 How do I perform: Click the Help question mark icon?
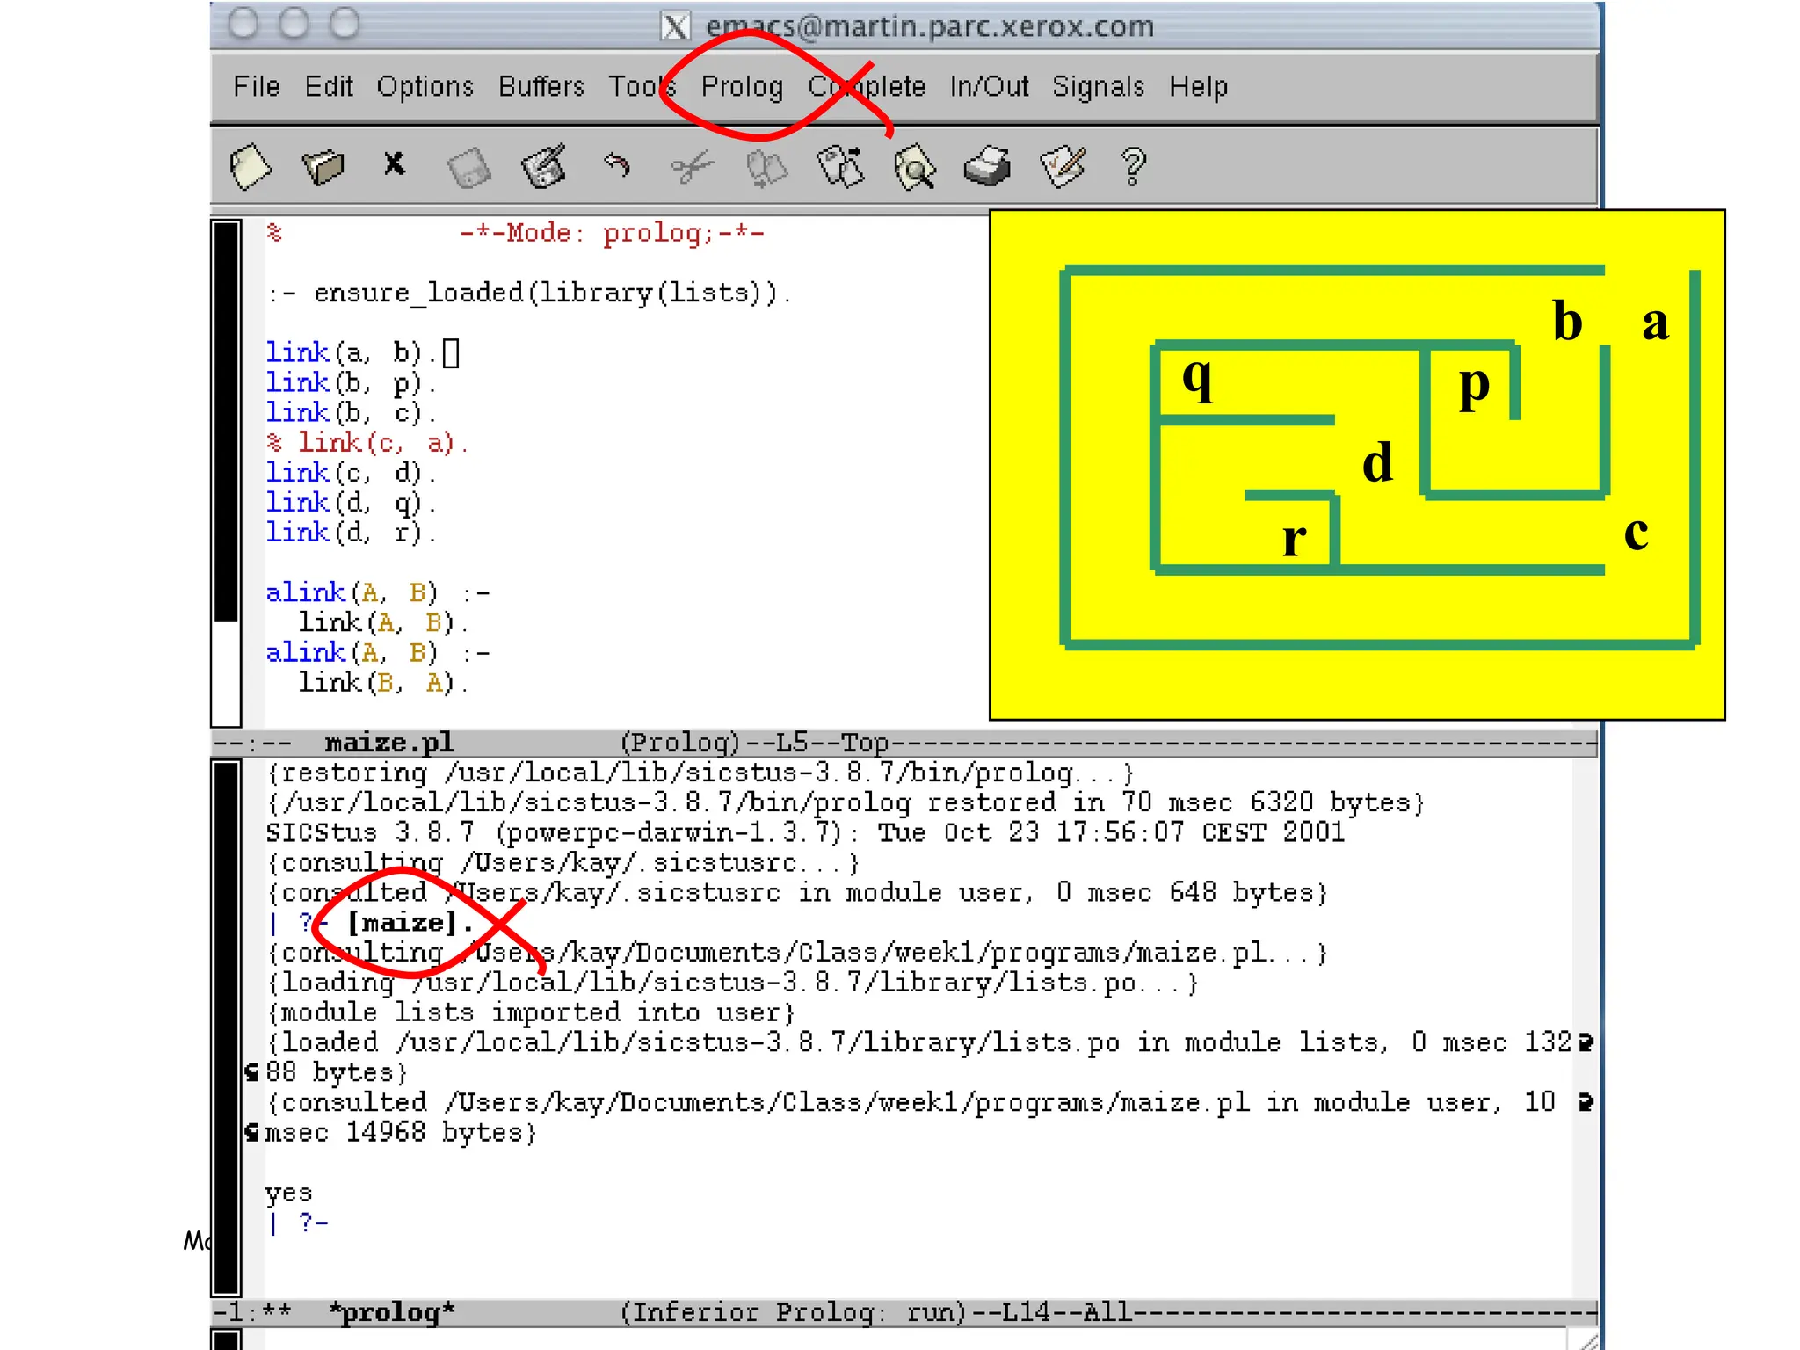coord(1134,166)
